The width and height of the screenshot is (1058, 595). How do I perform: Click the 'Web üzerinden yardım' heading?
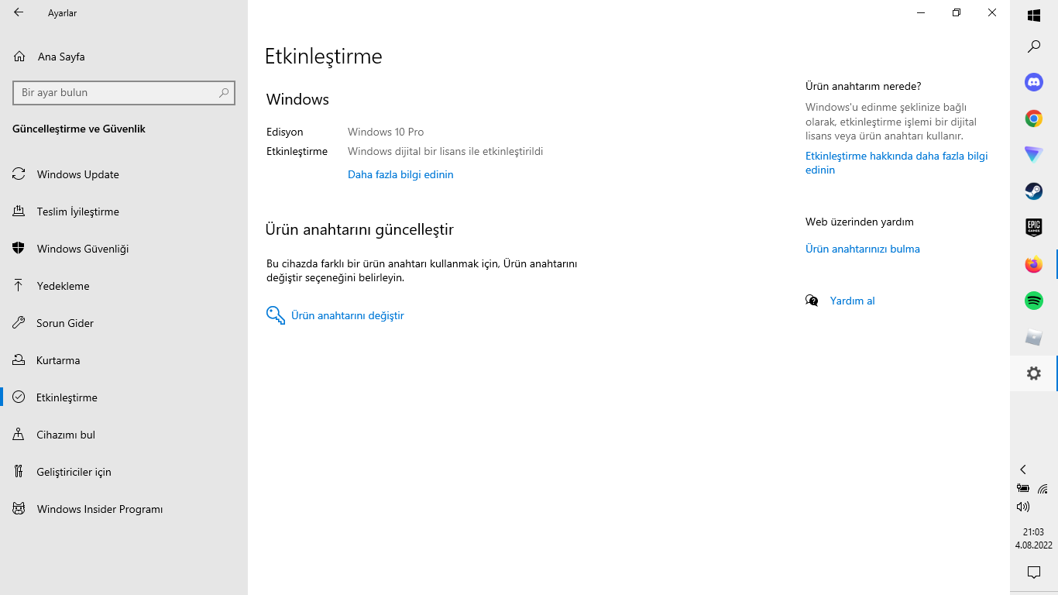click(860, 222)
